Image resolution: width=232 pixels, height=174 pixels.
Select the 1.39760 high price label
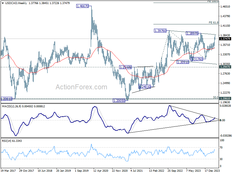[160, 30]
